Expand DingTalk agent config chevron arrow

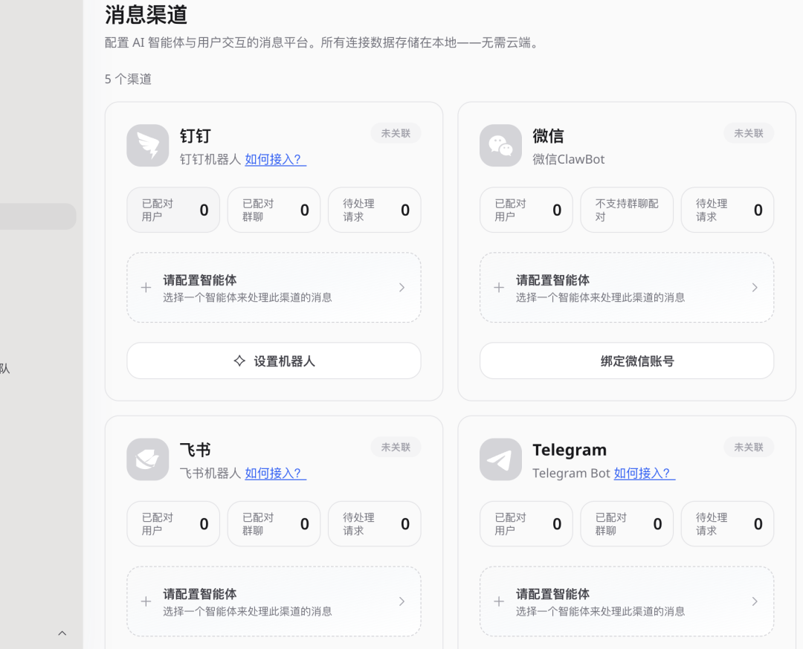click(401, 288)
